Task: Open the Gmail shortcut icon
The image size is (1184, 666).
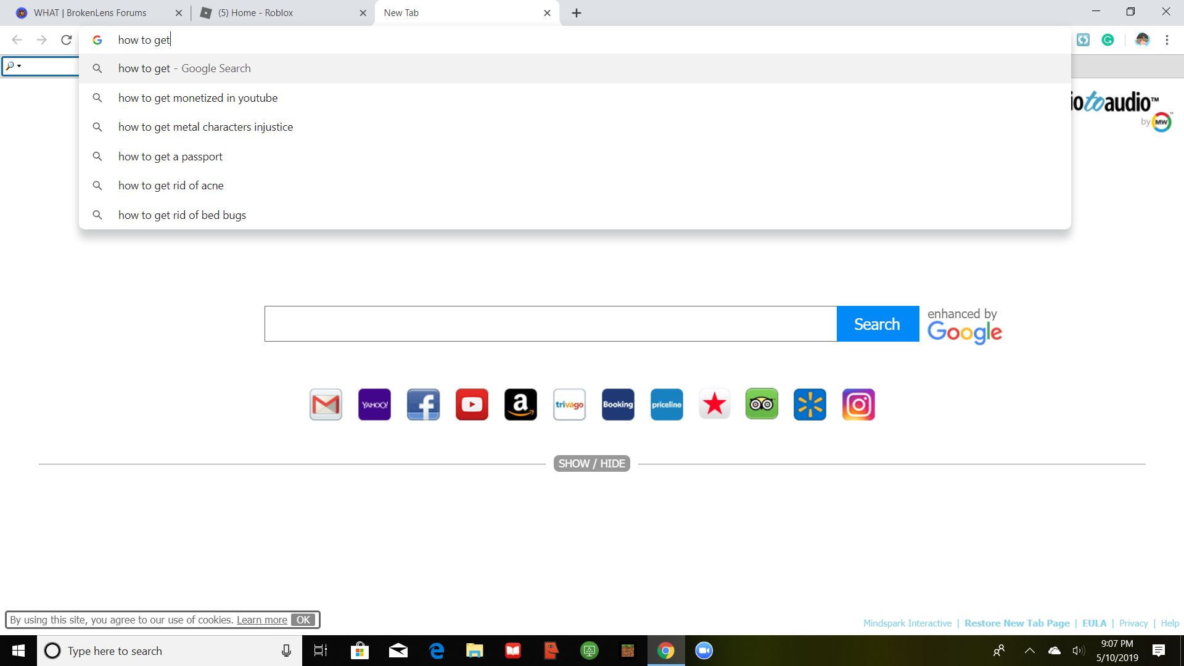Action: 326,405
